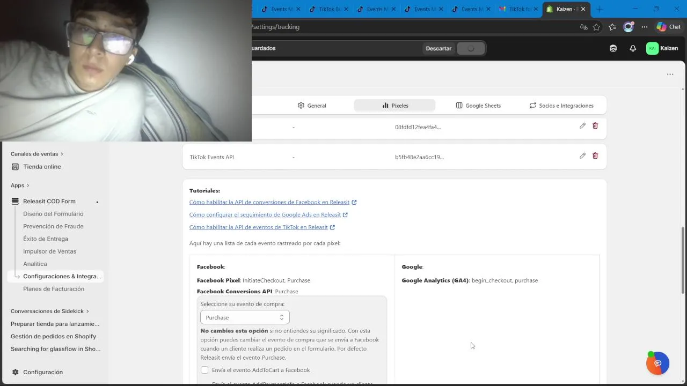Screen dimensions: 687x386
Task: Click the TikTok Events API row name
Action: click(x=211, y=157)
